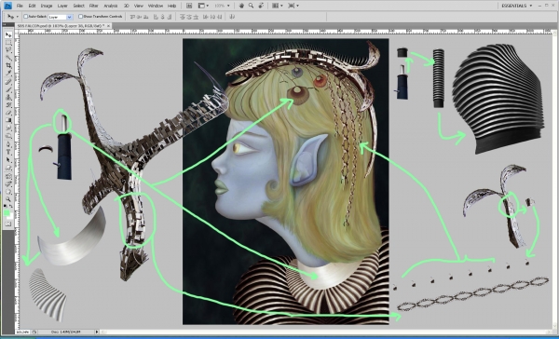
Task: Select the Eraser tool
Action: pyautogui.click(x=8, y=113)
